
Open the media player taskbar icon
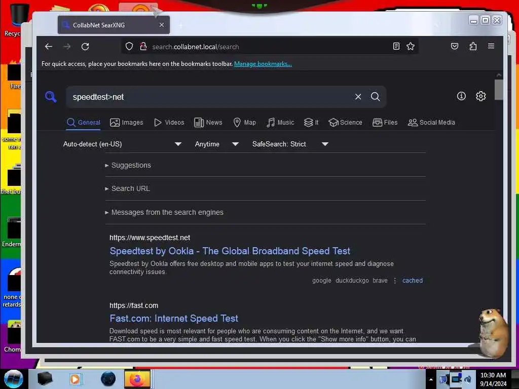pos(75,379)
